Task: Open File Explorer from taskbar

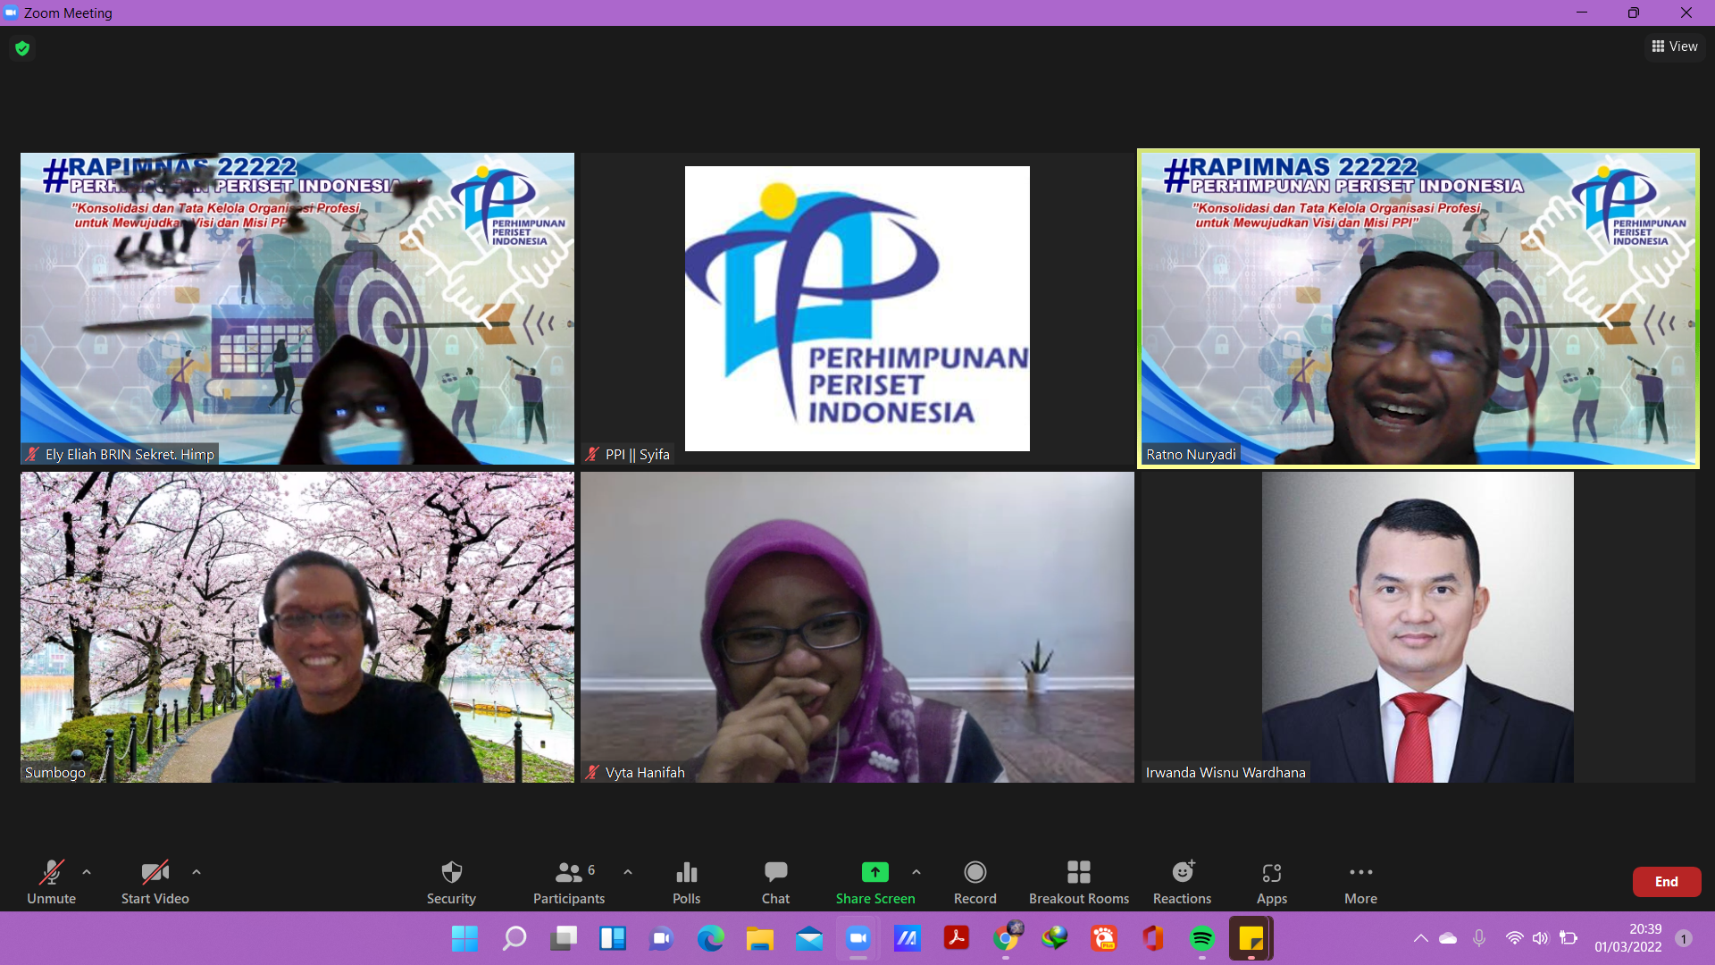Action: click(x=760, y=938)
